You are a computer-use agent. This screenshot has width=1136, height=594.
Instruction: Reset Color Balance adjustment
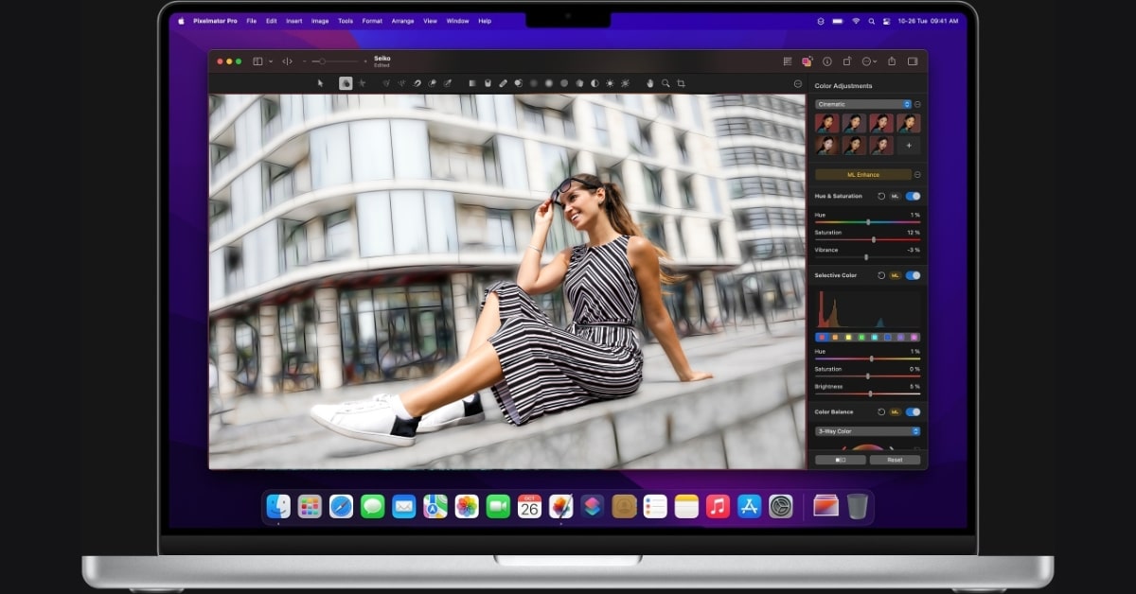(x=881, y=411)
